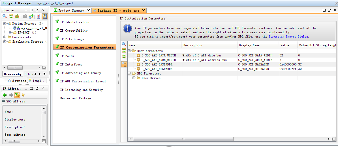Click expand all icon beside the parameters table
Image resolution: width=338 pixels, height=147 pixels.
[124, 56]
